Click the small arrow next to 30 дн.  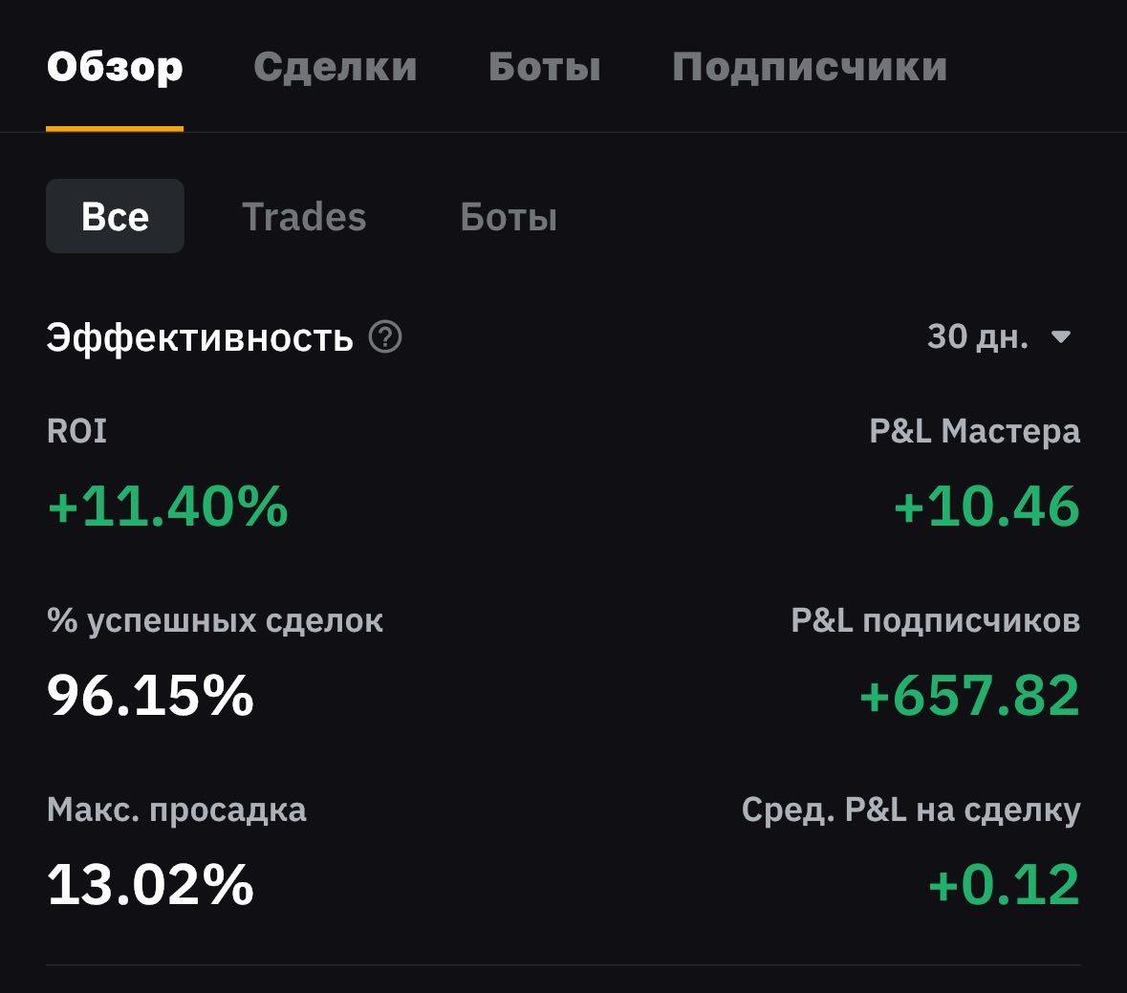[1061, 336]
